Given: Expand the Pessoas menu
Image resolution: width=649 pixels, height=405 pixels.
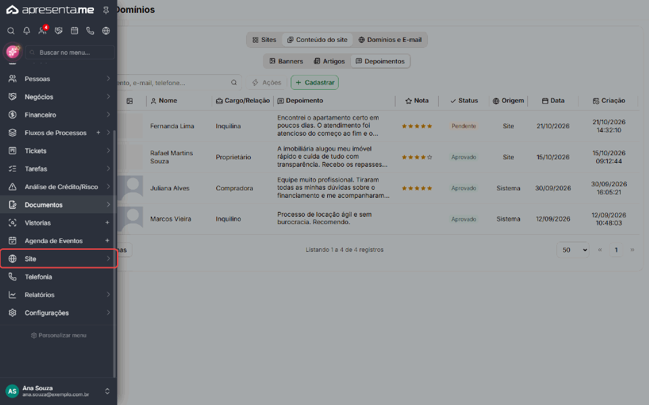Looking at the screenshot, I should (58, 78).
